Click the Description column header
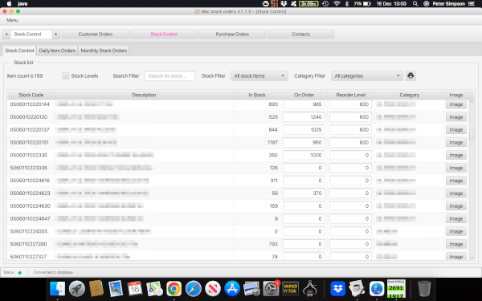This screenshot has width=482, height=301. [144, 95]
